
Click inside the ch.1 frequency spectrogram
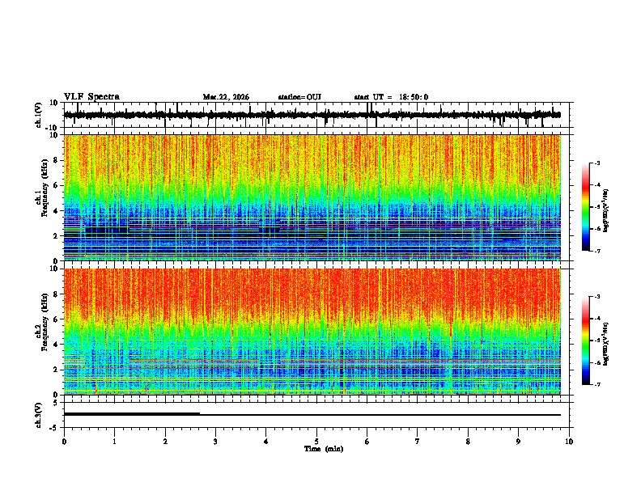(312, 197)
